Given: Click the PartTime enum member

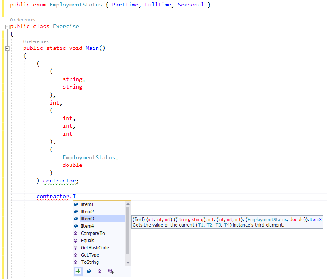Looking at the screenshot, I should click(125, 5).
